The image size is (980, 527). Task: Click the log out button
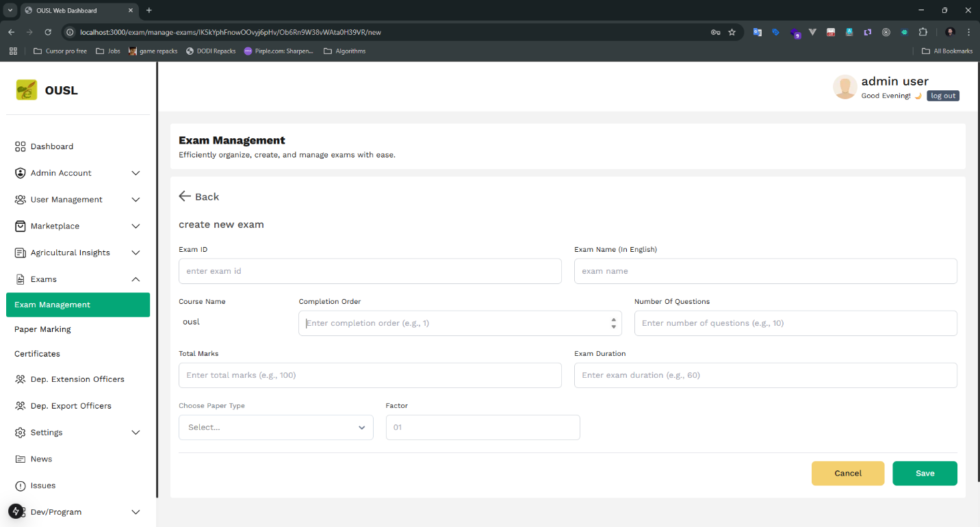pos(942,96)
